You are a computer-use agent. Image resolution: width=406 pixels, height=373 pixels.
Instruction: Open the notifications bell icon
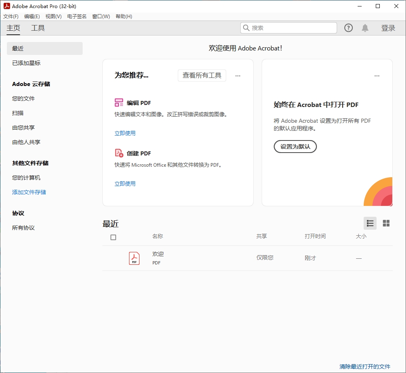click(x=365, y=27)
